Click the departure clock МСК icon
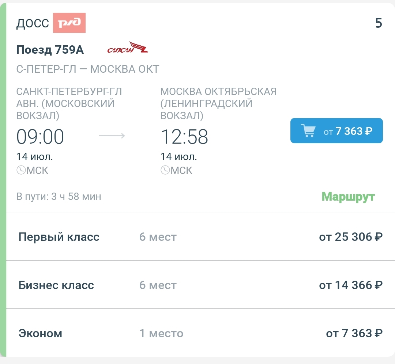Image resolution: width=395 pixels, height=364 pixels. 21,170
